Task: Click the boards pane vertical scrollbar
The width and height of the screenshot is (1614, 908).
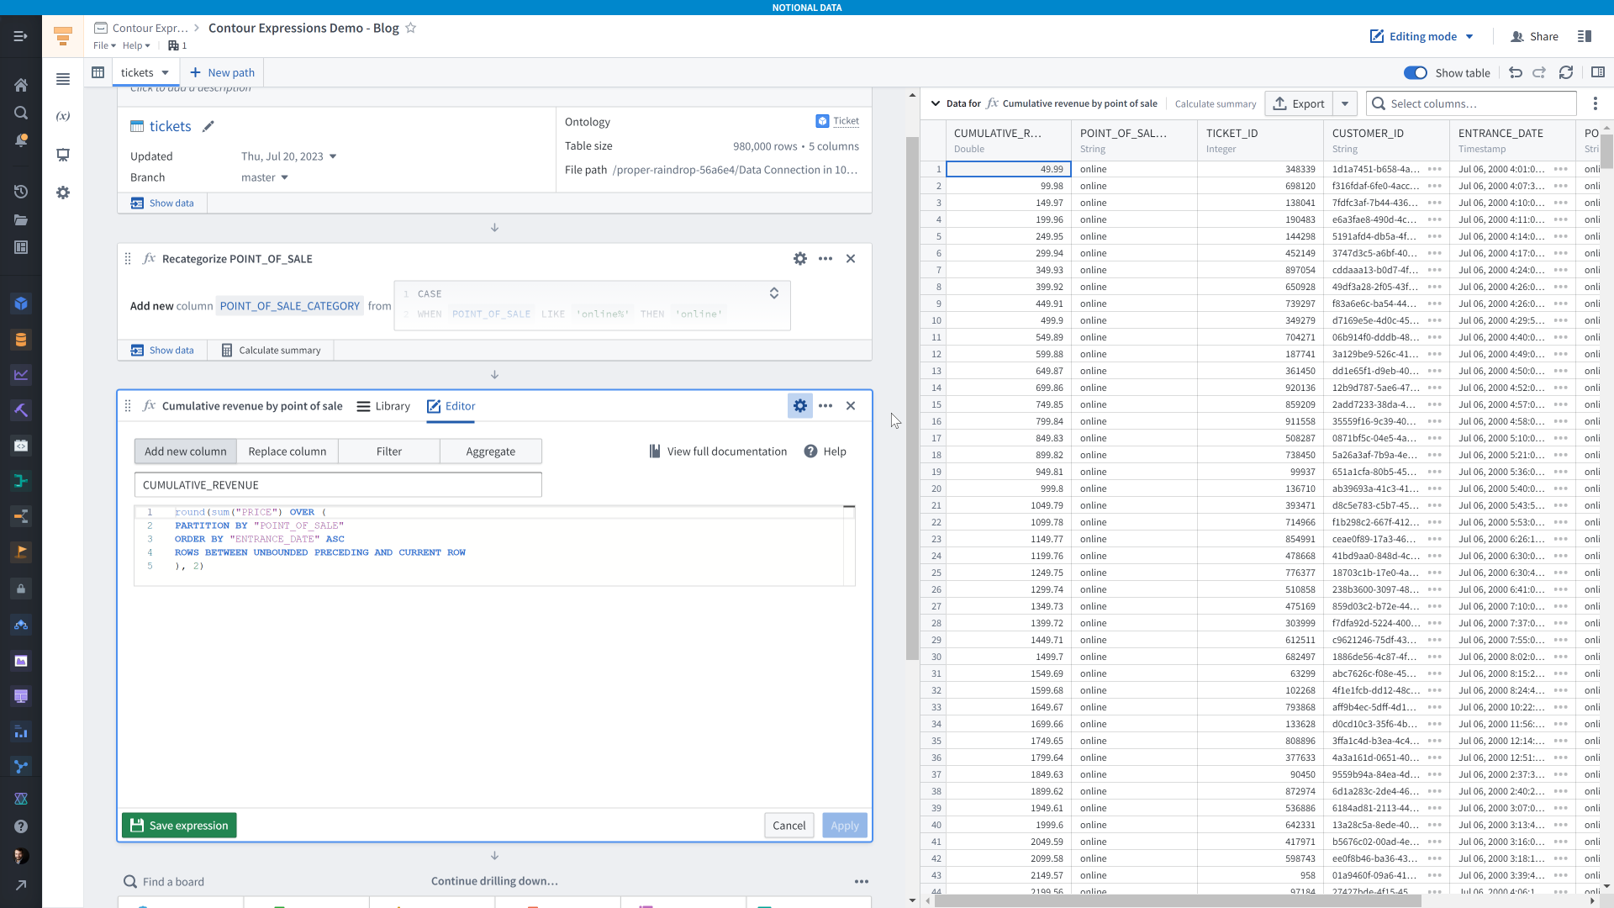Action: 912,399
